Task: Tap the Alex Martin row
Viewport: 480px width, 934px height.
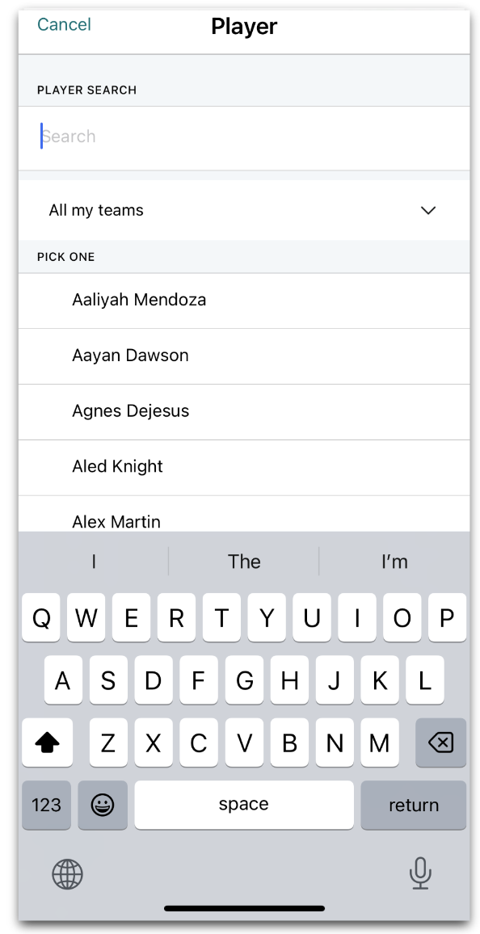Action: tap(244, 514)
